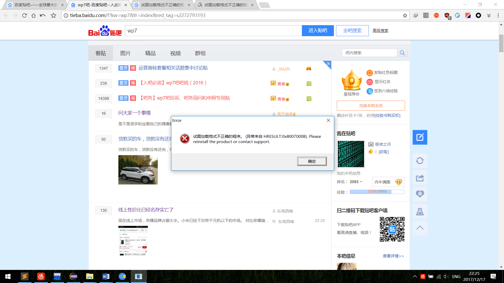Click the refresh icon in right sidebar
504x283 pixels.
420,161
